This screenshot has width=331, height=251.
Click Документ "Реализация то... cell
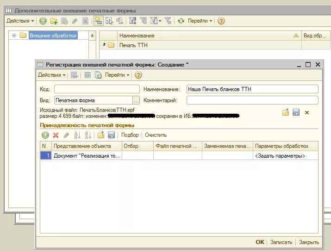(x=87, y=156)
